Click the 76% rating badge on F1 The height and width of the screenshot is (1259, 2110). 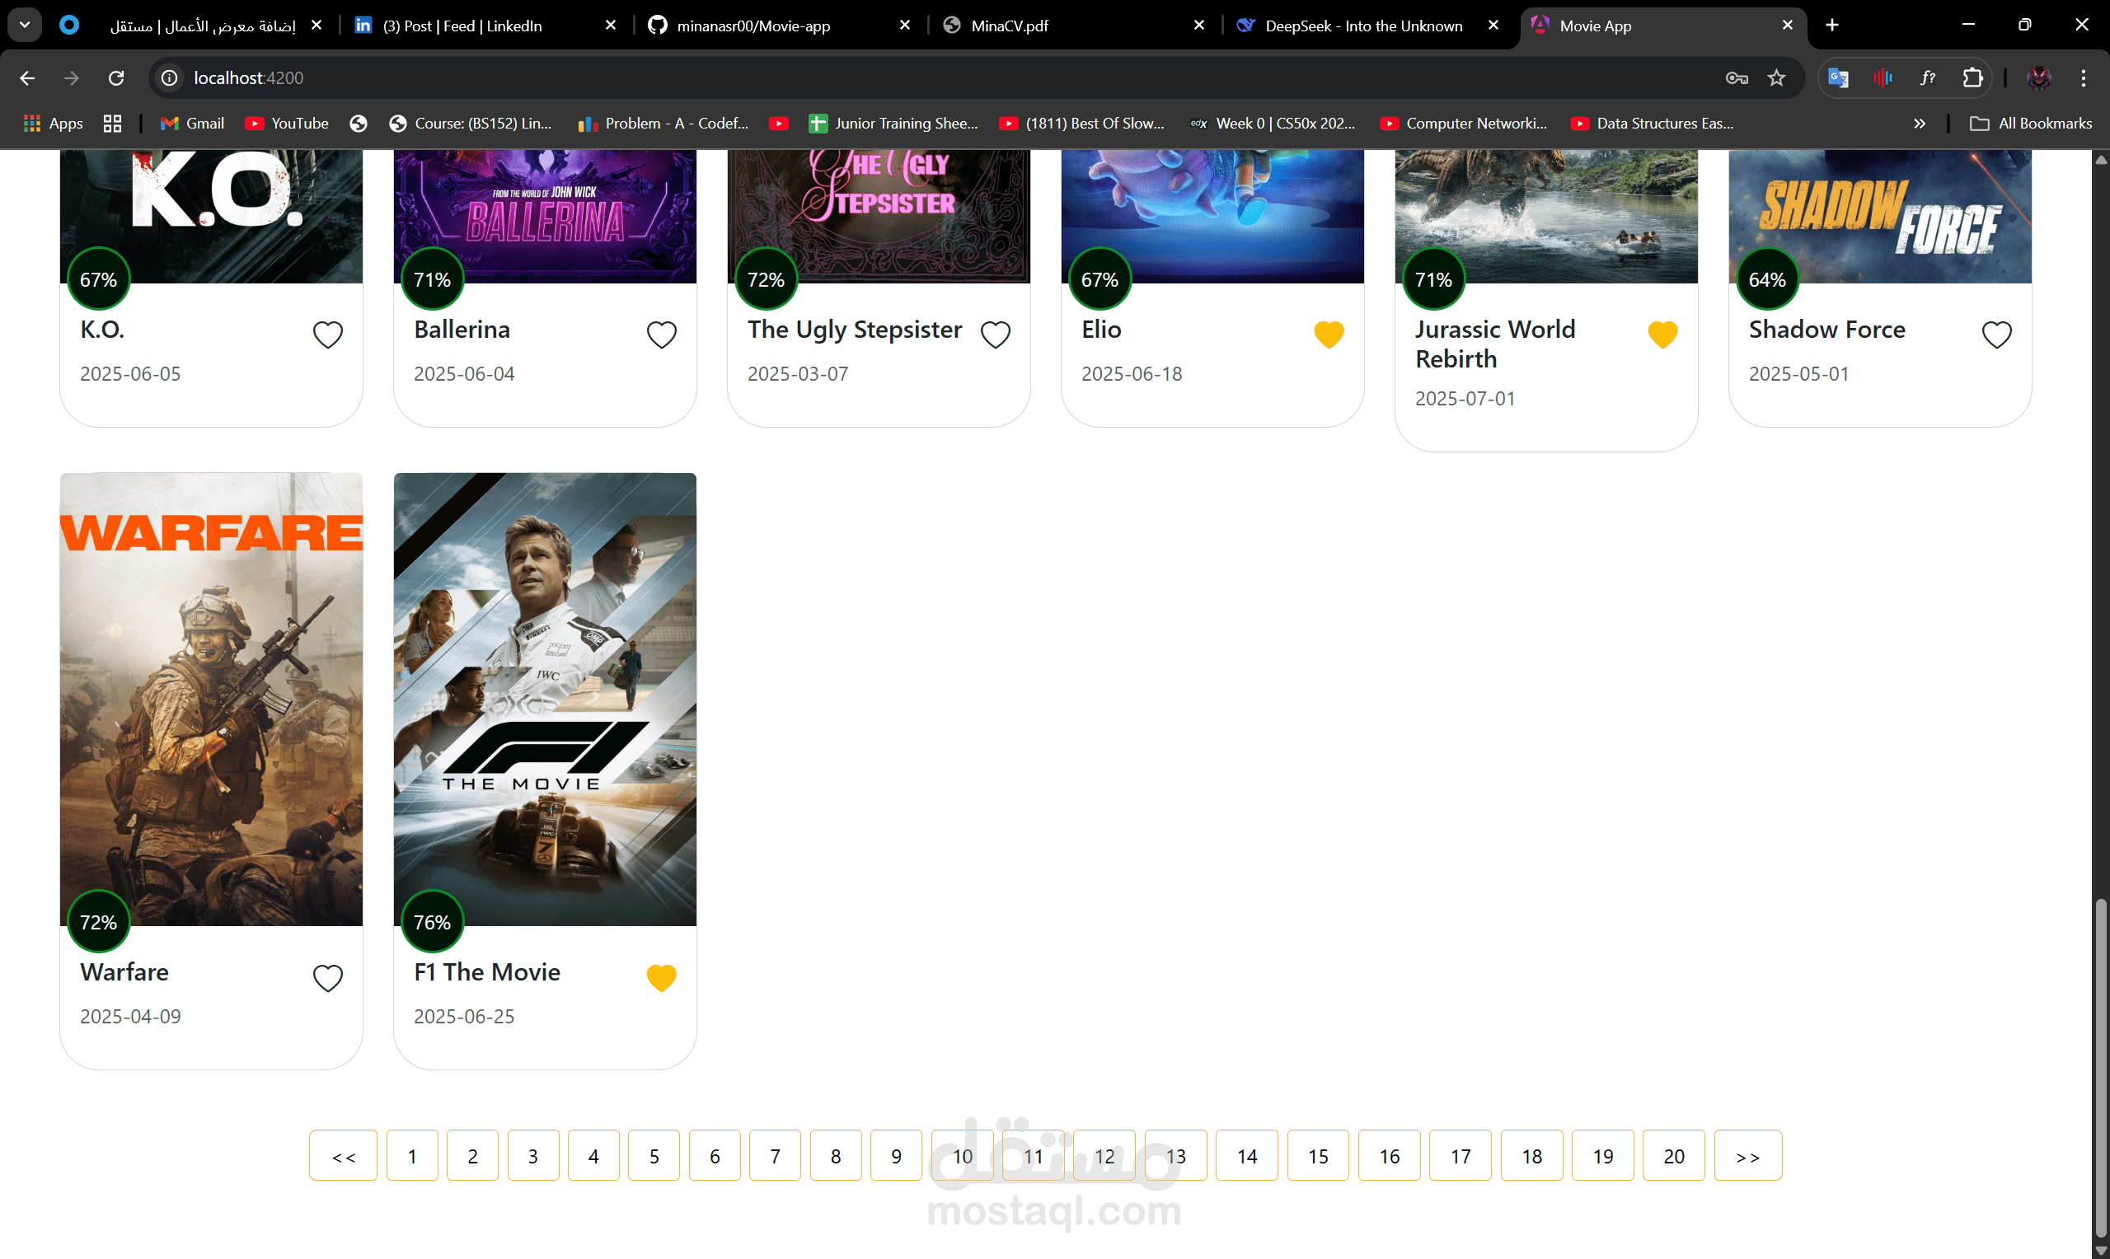pos(432,922)
